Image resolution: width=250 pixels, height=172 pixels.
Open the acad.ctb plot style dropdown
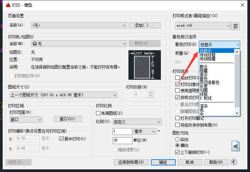click(x=203, y=26)
